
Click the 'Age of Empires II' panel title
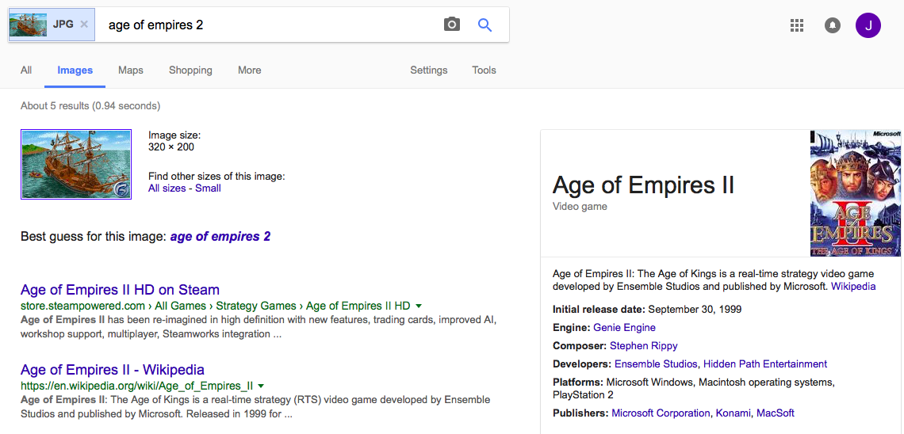click(643, 185)
